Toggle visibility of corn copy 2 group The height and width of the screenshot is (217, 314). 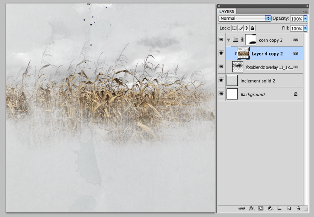(221, 40)
